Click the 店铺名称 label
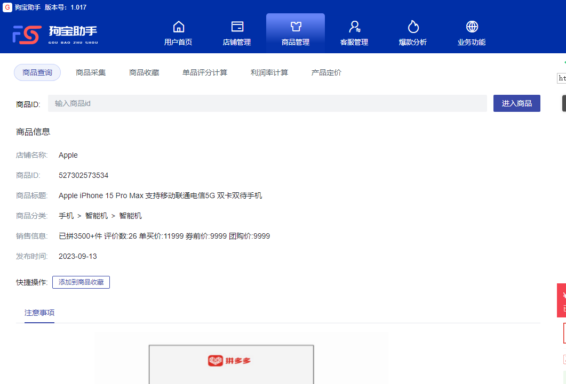 point(32,155)
